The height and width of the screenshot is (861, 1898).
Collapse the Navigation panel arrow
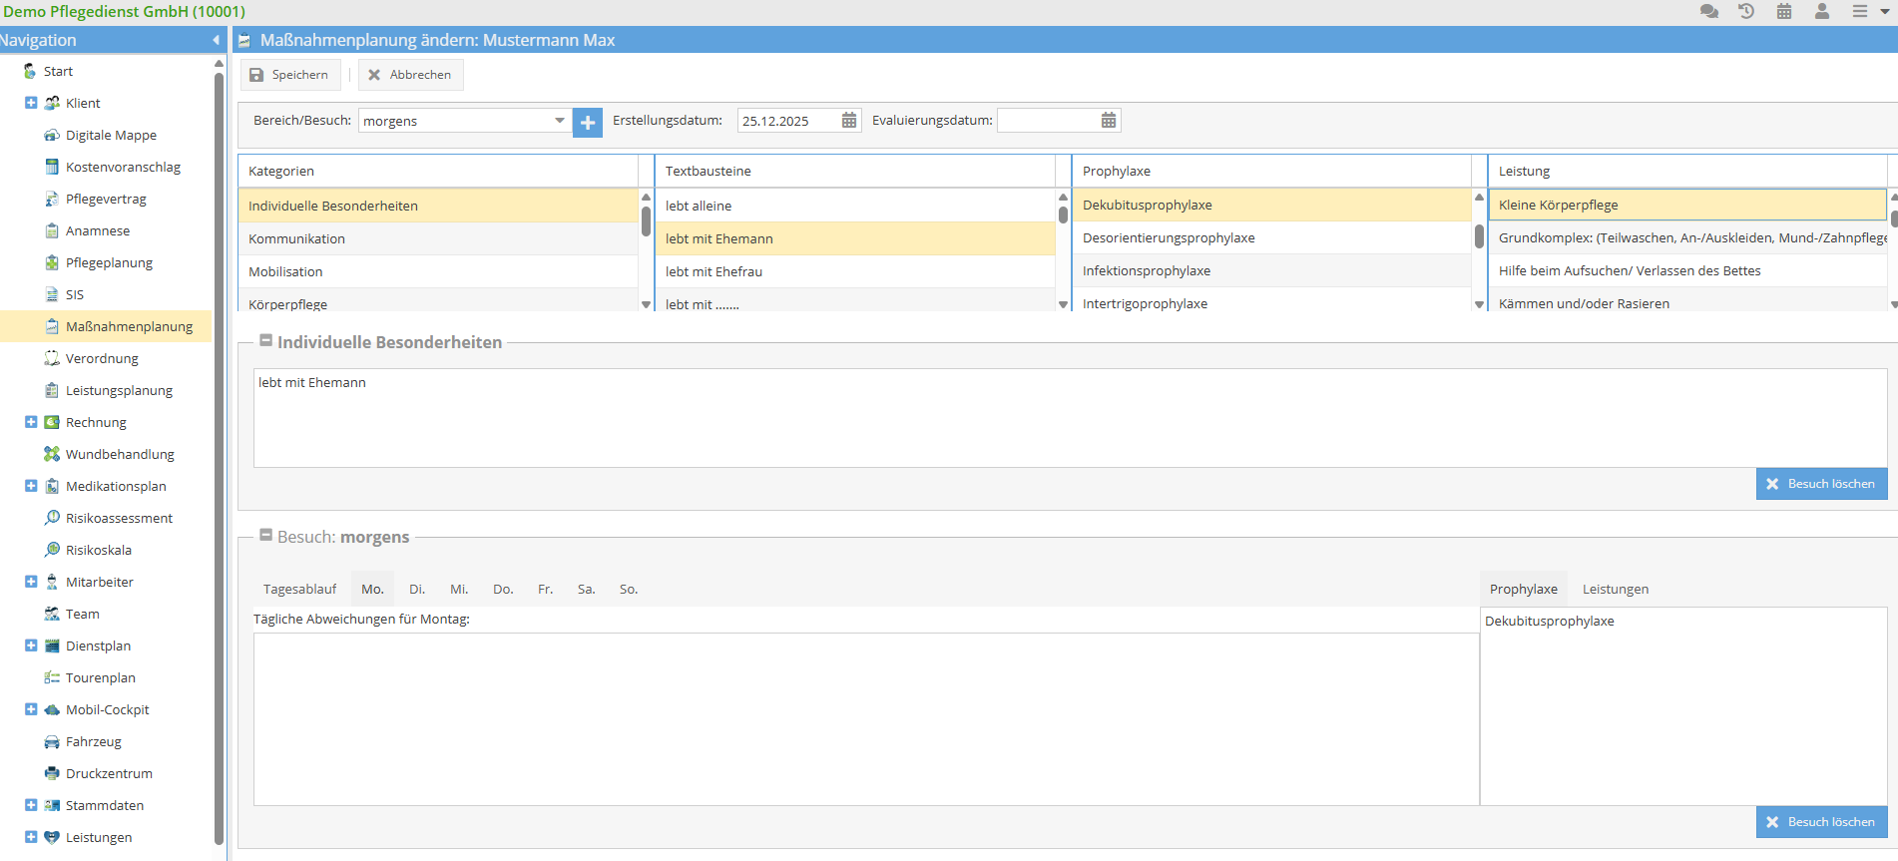pyautogui.click(x=216, y=40)
